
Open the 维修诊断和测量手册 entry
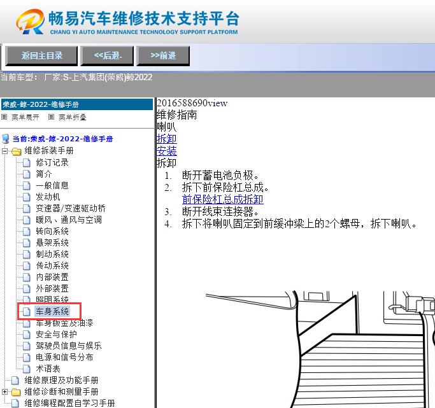(62, 391)
